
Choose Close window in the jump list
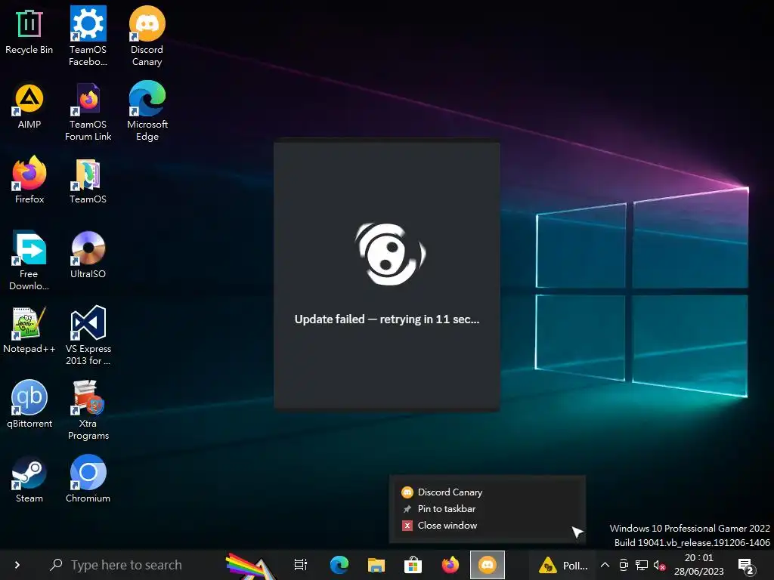(x=488, y=526)
